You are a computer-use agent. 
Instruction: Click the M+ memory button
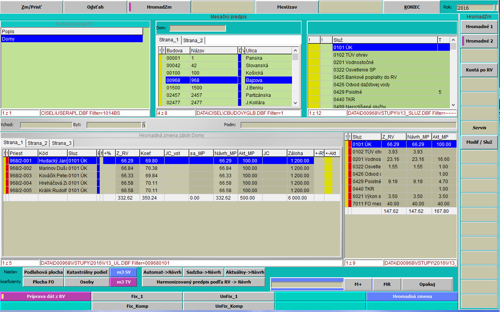coord(358,284)
